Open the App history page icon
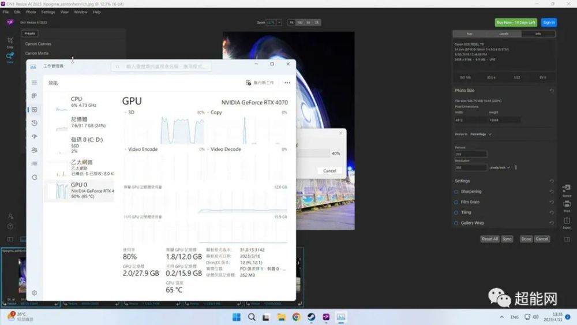577x325 pixels. 34,123
